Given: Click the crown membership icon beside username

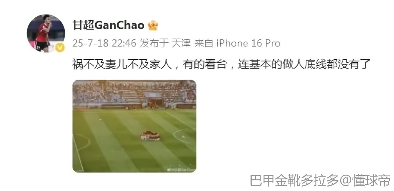Looking at the screenshot, I should [153, 26].
